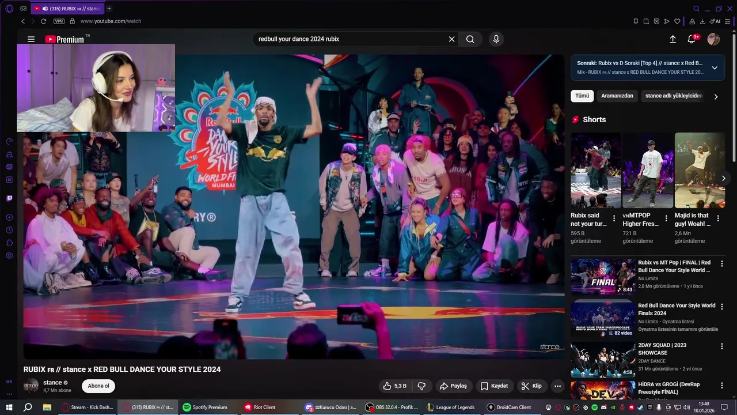Open the vnMTPOP Higher Fresh short thumbnail
This screenshot has height=415, width=737.
[648, 171]
